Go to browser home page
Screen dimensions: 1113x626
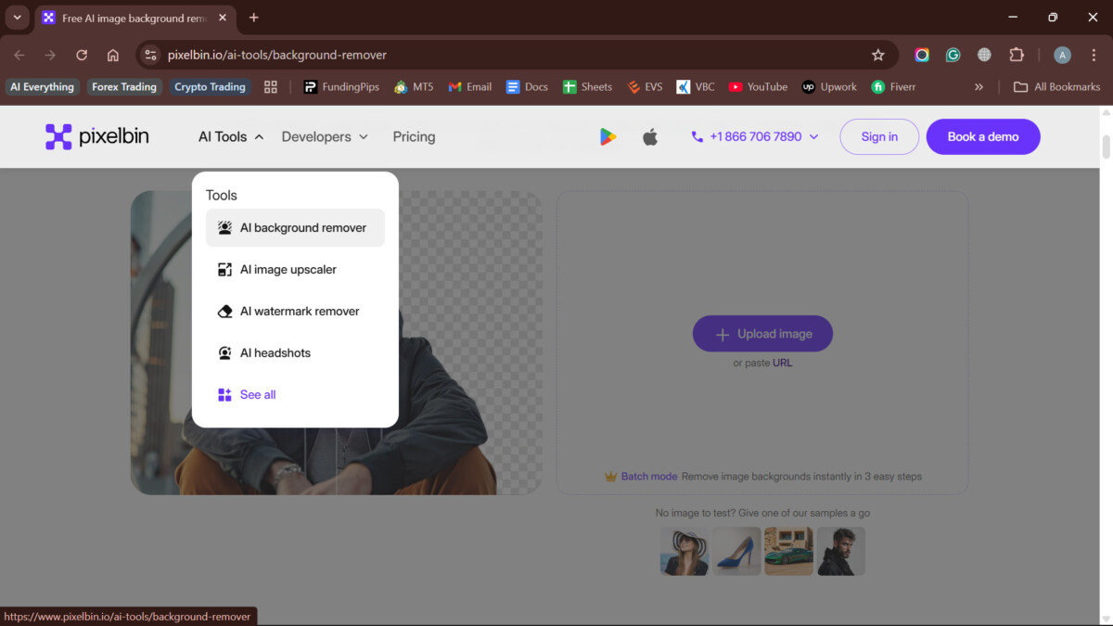click(x=113, y=55)
